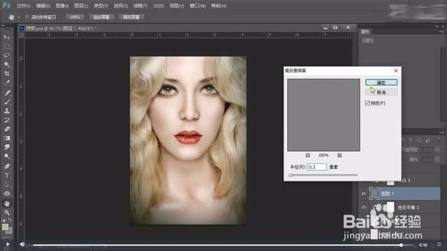This screenshot has height=251, width=447.
Task: Select the Eraser tool
Action: (7, 129)
